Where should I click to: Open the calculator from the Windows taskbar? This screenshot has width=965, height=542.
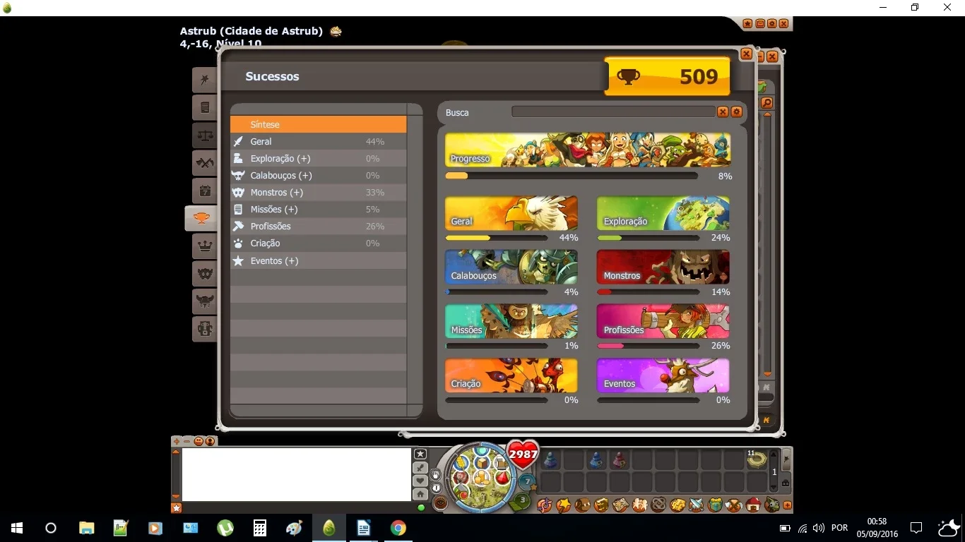tap(260, 528)
